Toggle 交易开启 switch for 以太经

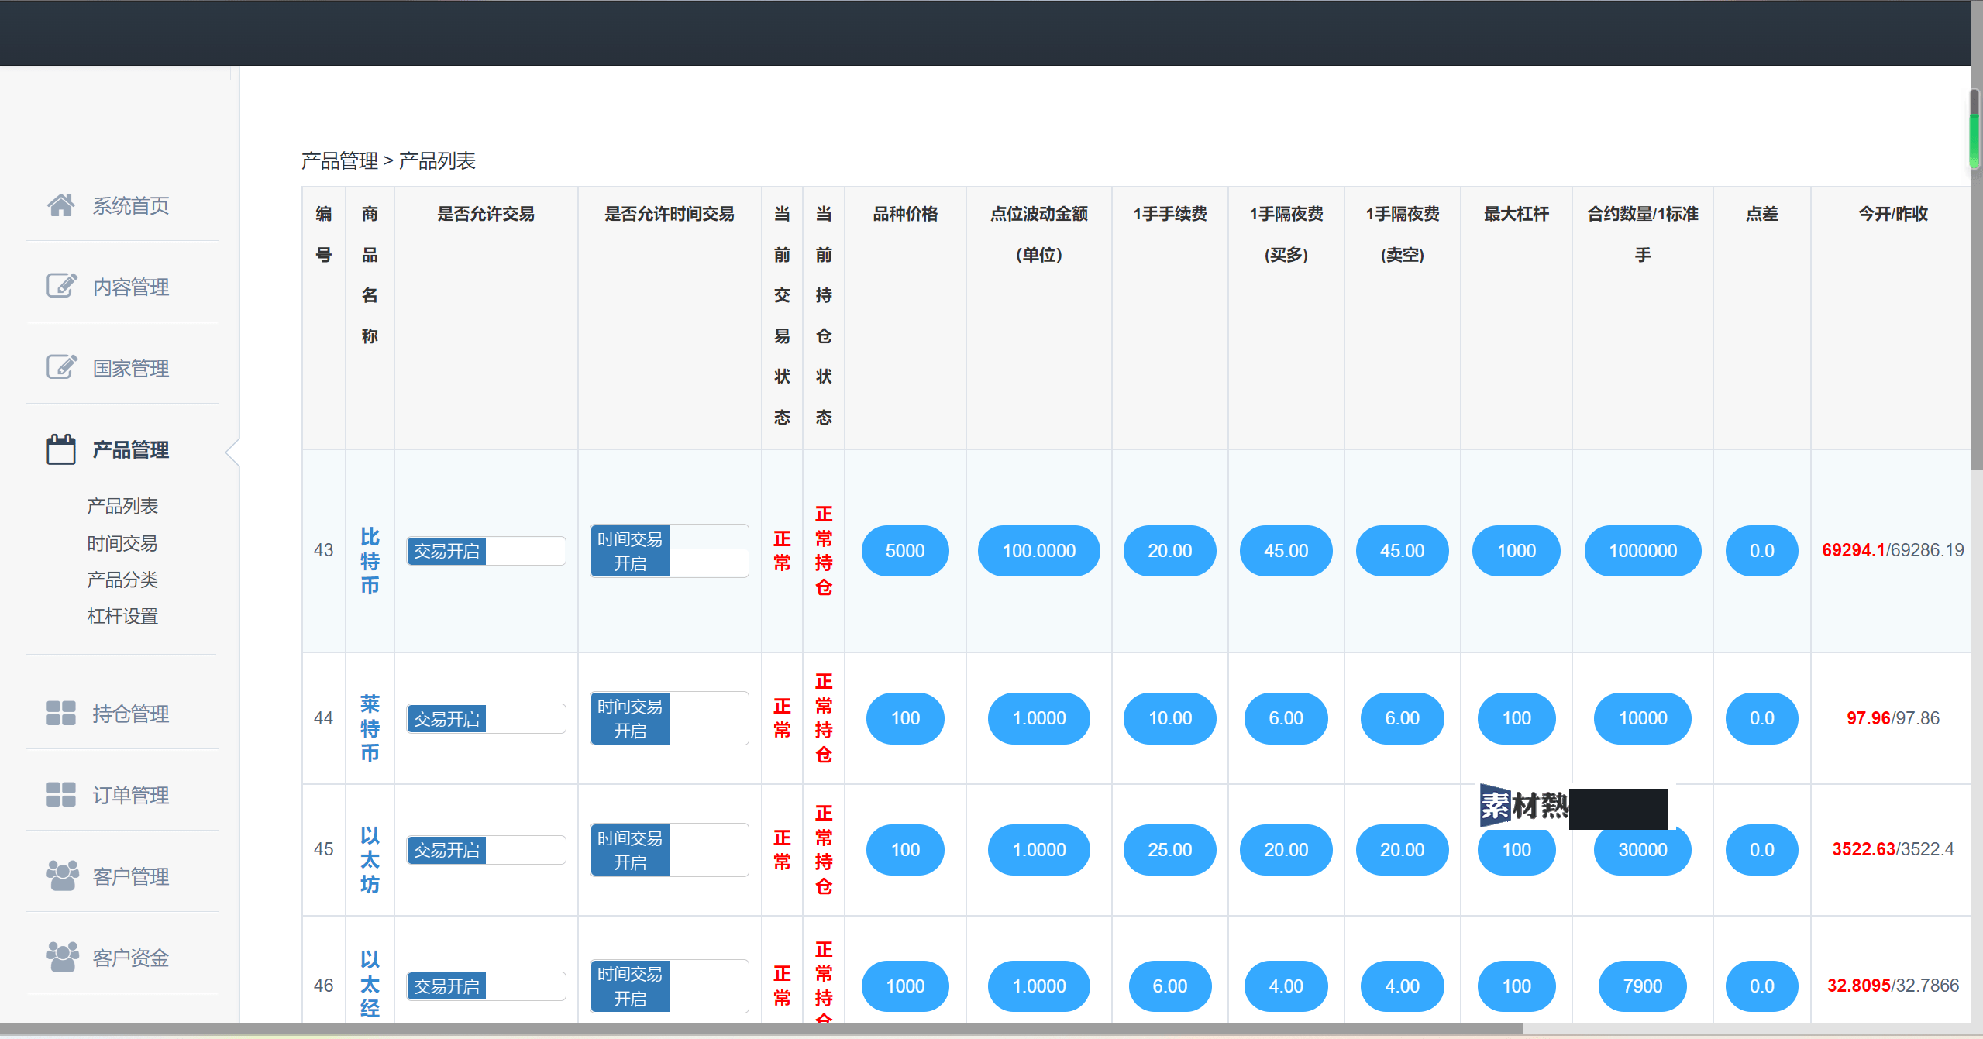tap(487, 986)
